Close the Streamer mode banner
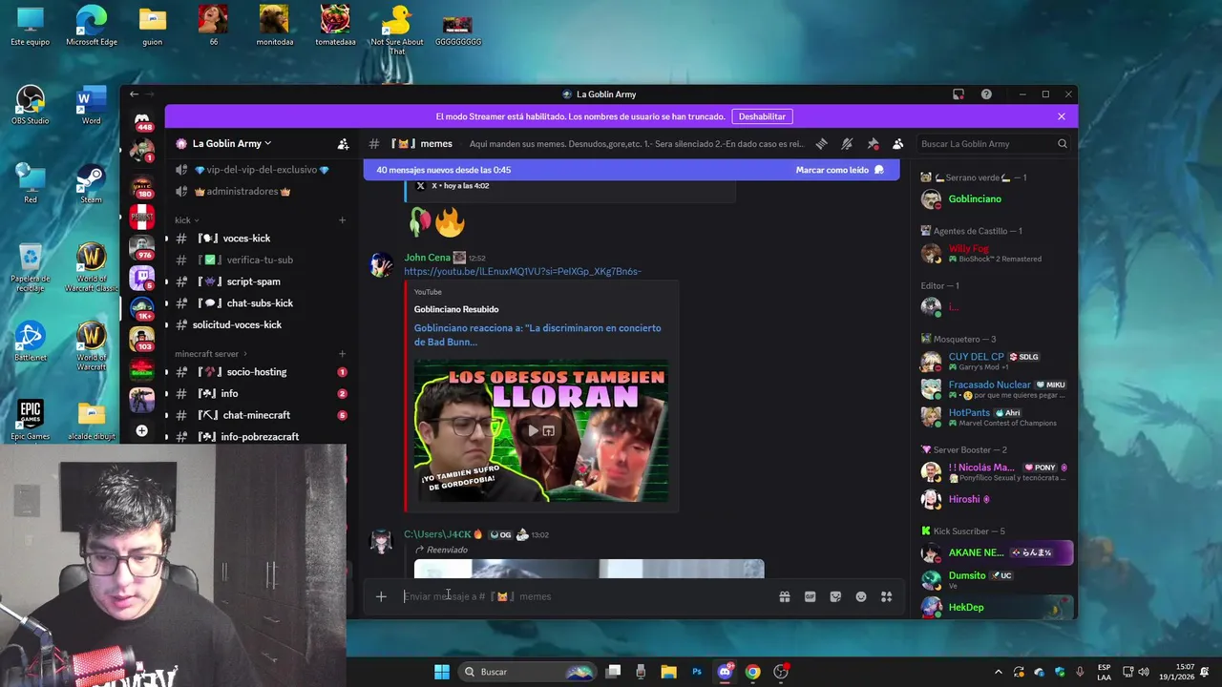This screenshot has height=687, width=1222. (1062, 116)
